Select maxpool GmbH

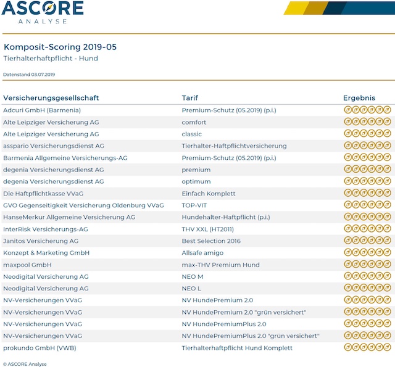tap(27, 265)
